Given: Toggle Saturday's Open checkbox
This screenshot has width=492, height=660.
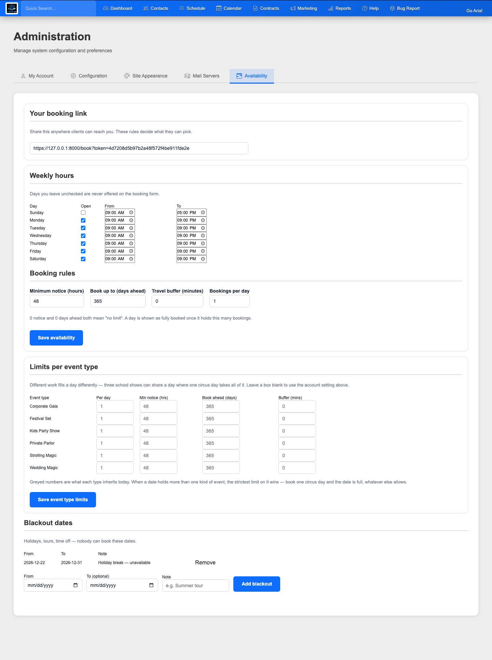Looking at the screenshot, I should (x=83, y=259).
